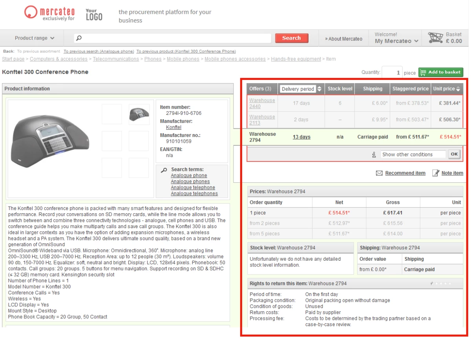Click the info icon beside Show other conditions
The height and width of the screenshot is (343, 471).
click(x=374, y=154)
